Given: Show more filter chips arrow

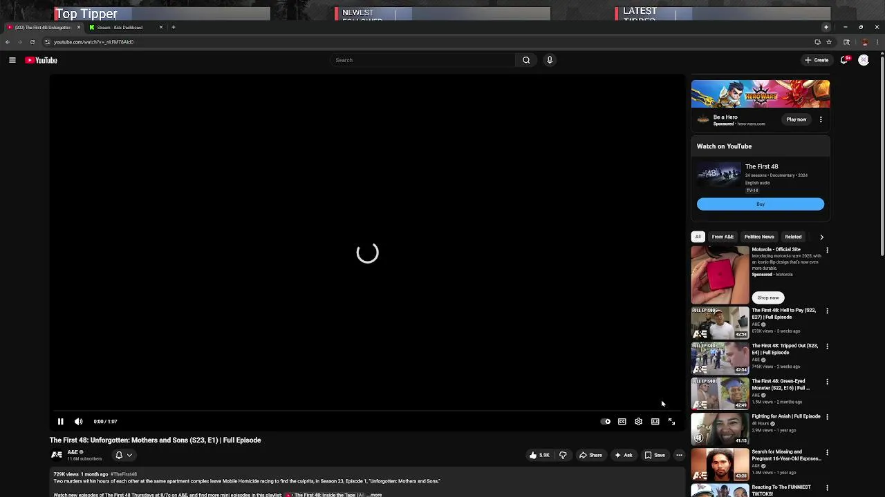Looking at the screenshot, I should [x=821, y=237].
